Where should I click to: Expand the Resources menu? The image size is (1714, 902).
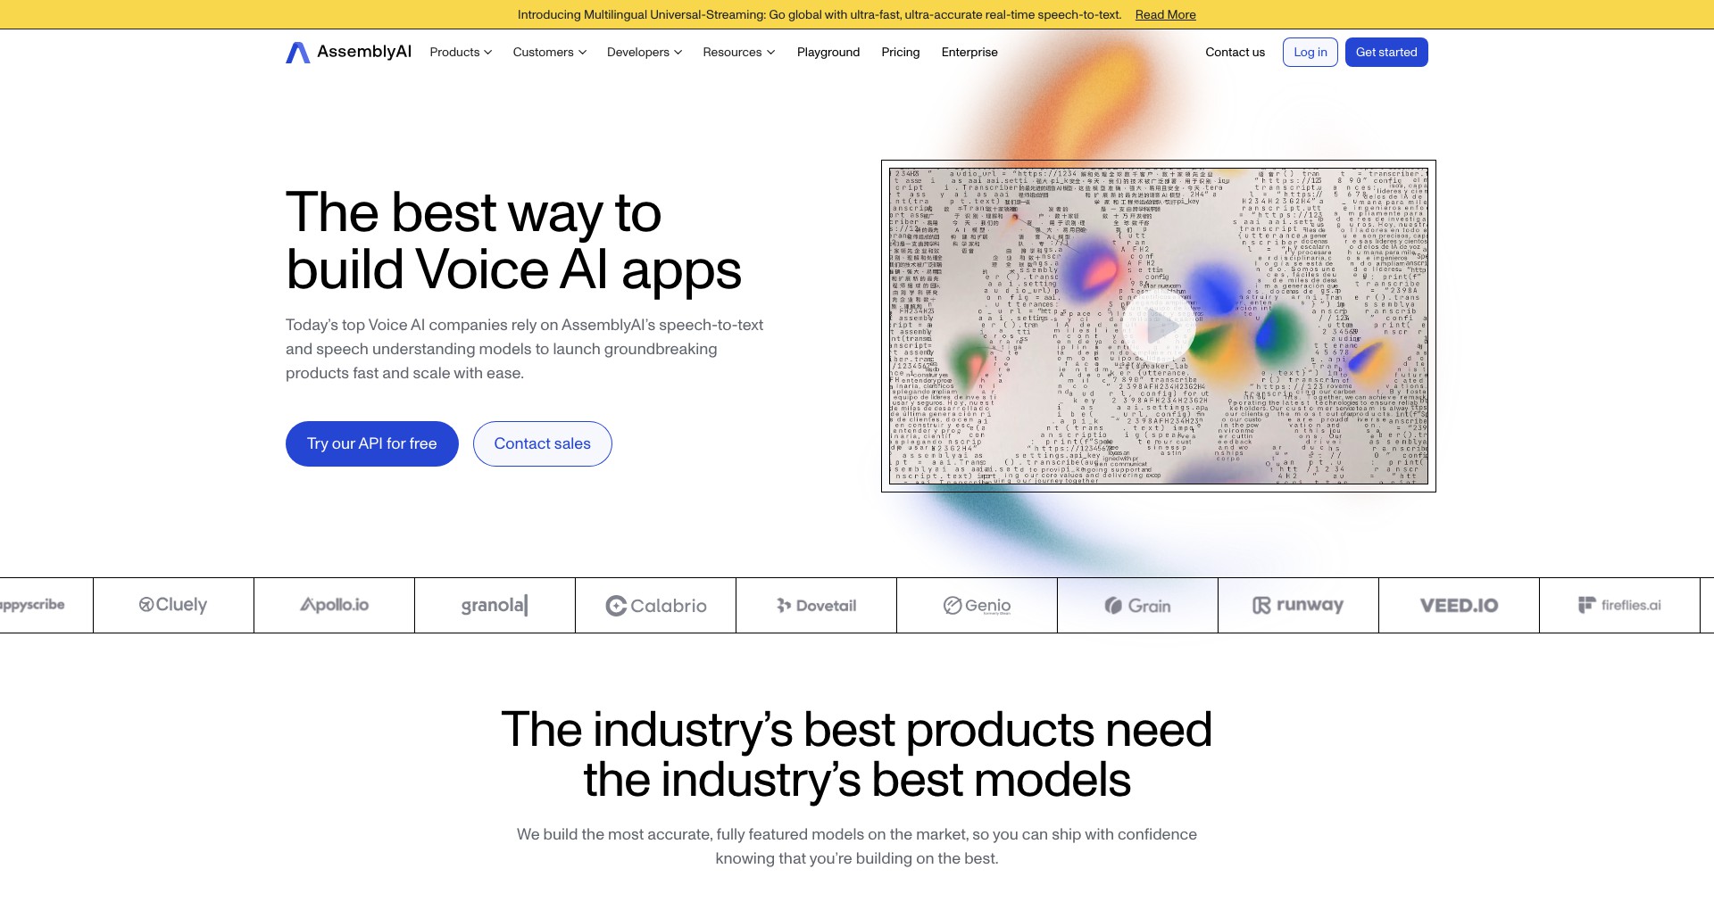(739, 52)
